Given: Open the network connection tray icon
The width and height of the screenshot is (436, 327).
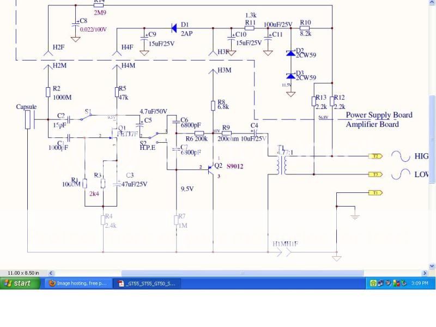Looking at the screenshot, I should (380, 283).
